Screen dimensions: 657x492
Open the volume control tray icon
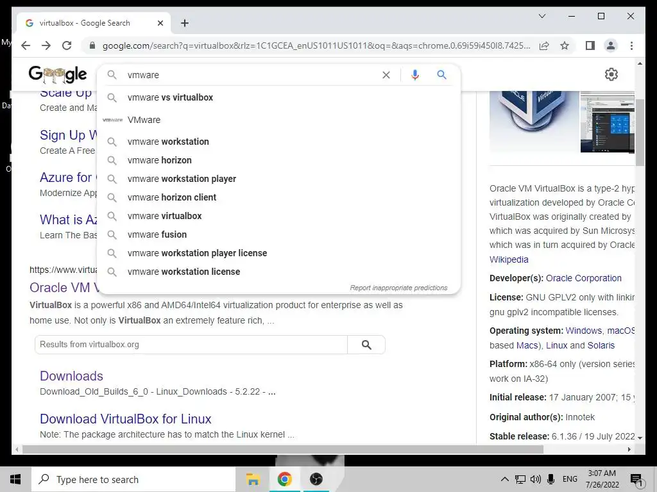click(536, 479)
